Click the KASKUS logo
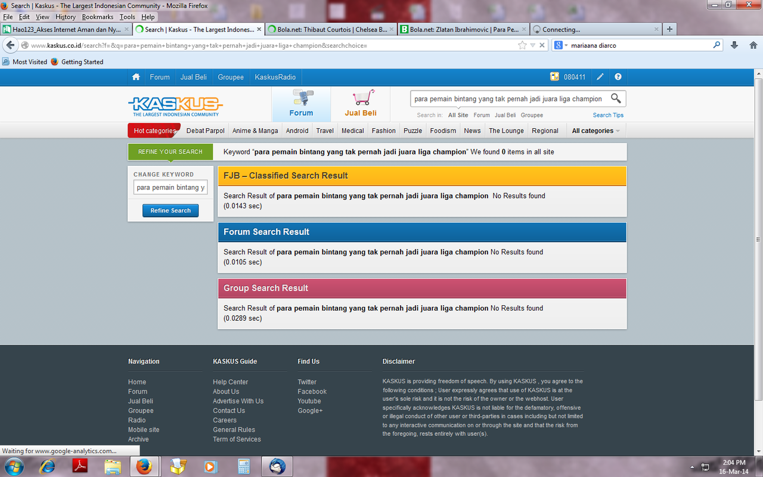The height and width of the screenshot is (477, 763). click(x=175, y=106)
